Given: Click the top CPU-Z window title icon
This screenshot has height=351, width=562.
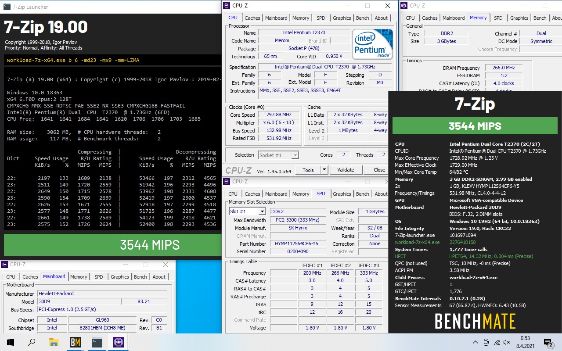Looking at the screenshot, I should click(227, 6).
